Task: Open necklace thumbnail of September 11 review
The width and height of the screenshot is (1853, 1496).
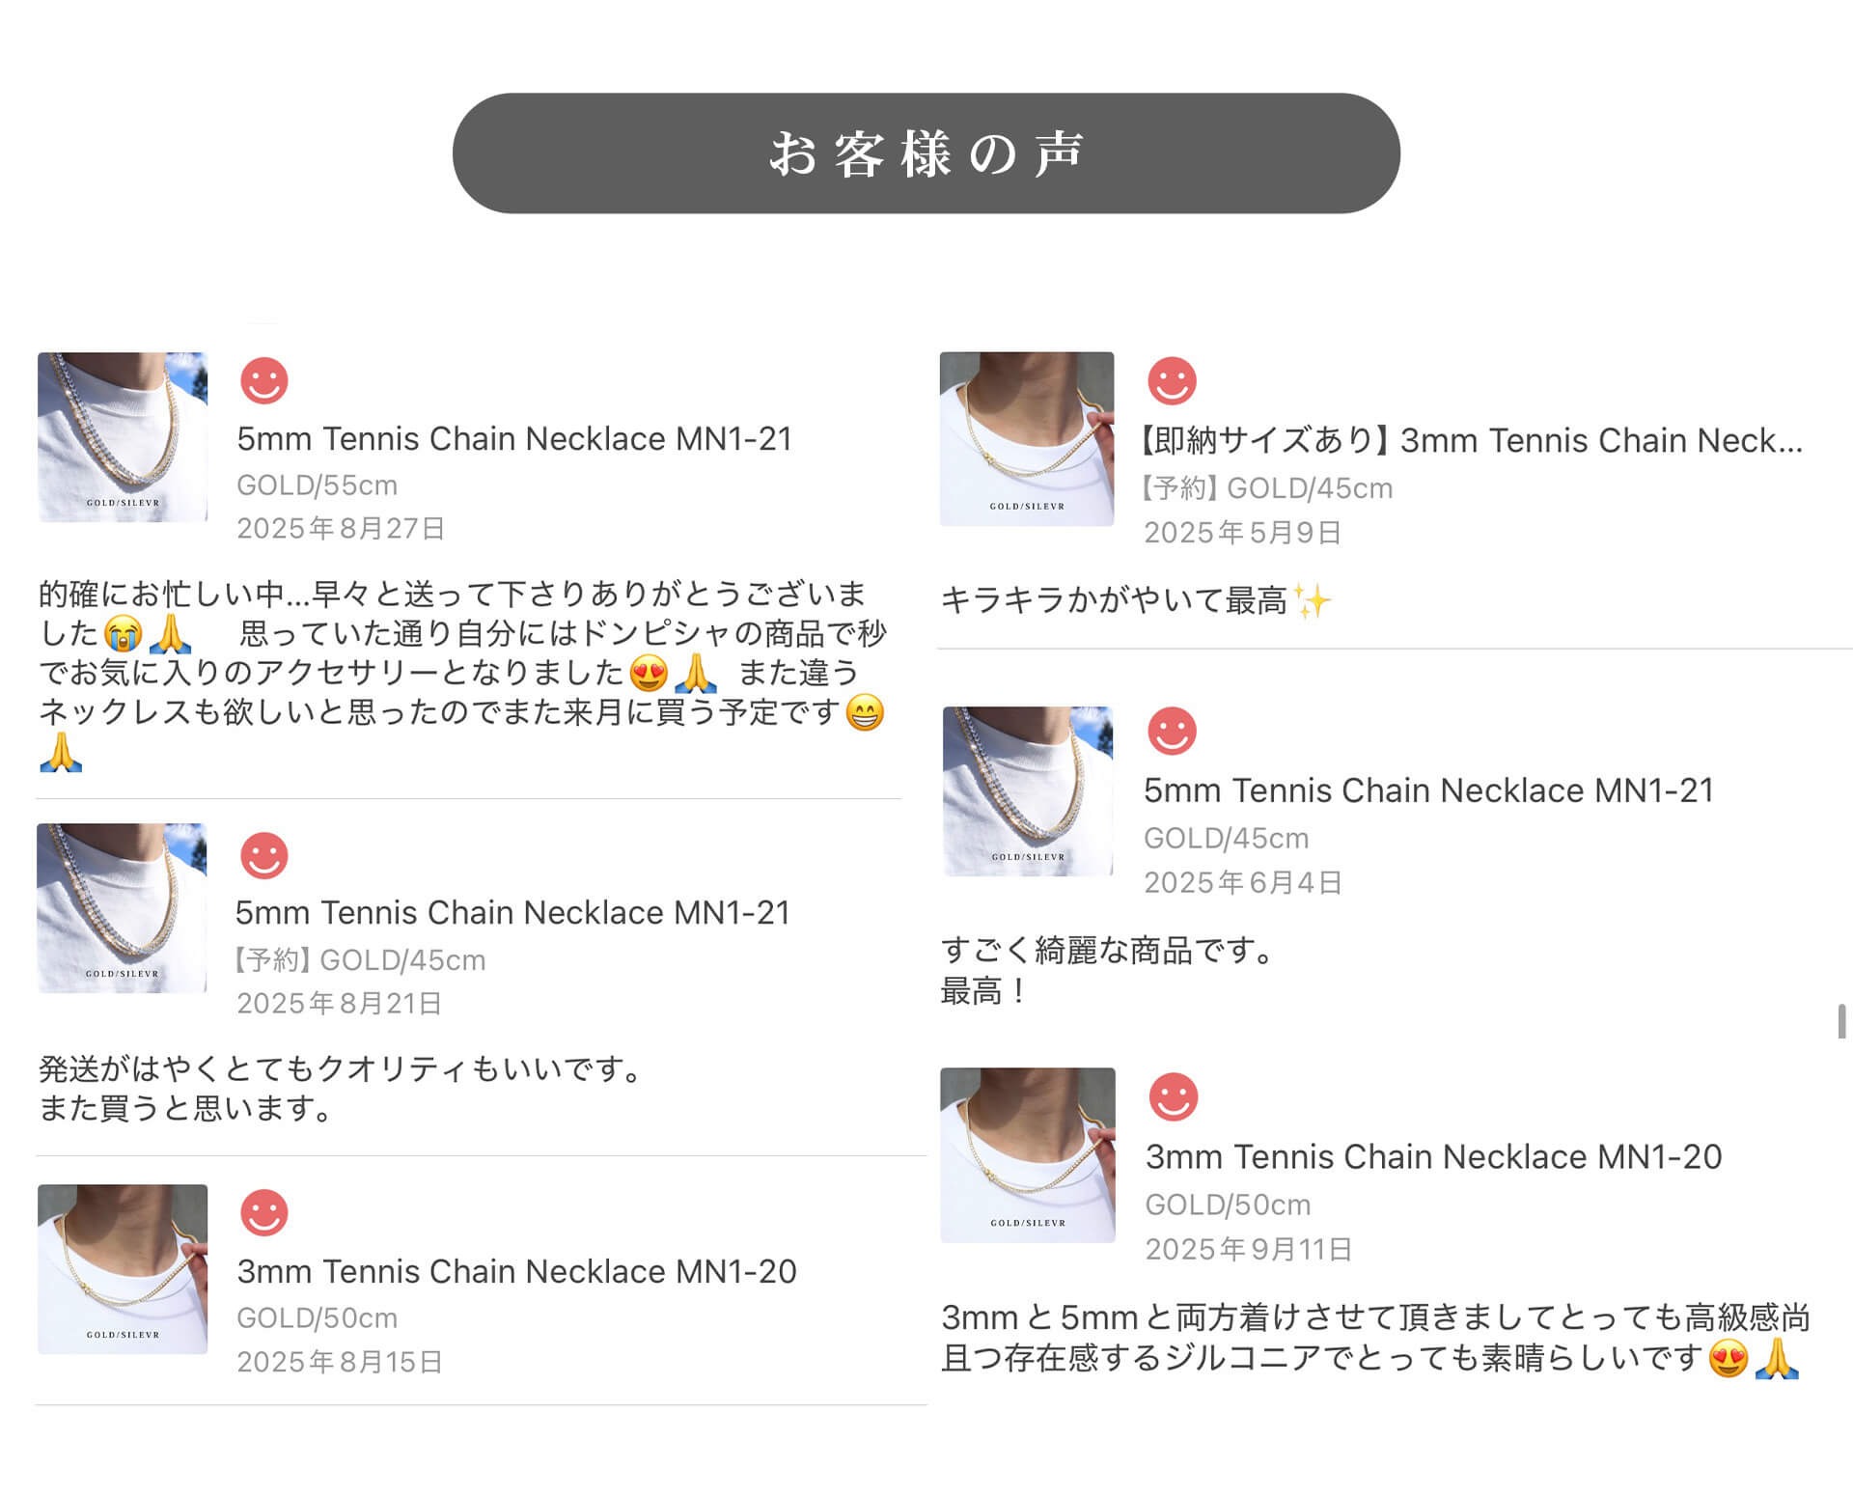Action: (x=1028, y=1154)
